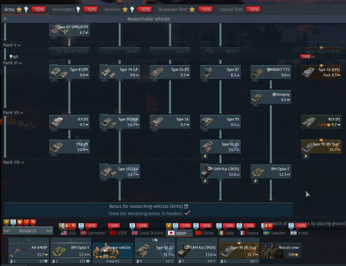Image resolution: width=346 pixels, height=266 pixels.
Task: Switch to the Aviation tab
Action: point(128,10)
